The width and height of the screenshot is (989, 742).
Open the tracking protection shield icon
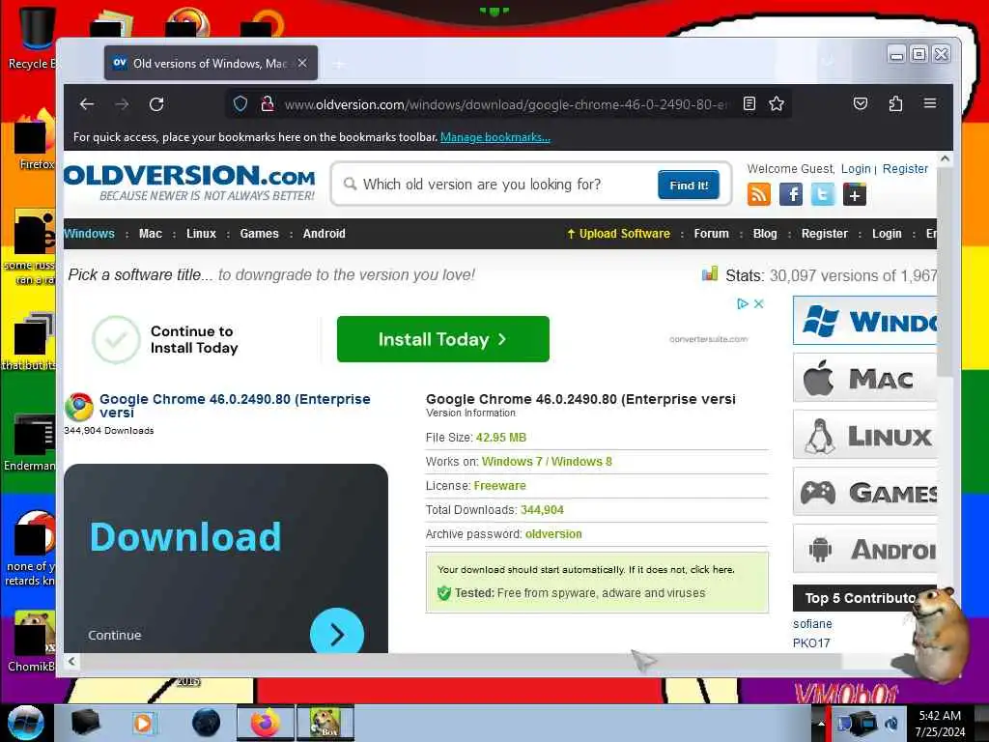(x=240, y=103)
